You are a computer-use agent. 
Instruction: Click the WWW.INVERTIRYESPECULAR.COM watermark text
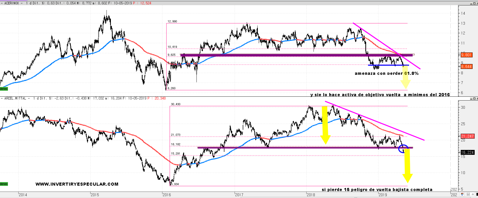pyautogui.click(x=77, y=184)
